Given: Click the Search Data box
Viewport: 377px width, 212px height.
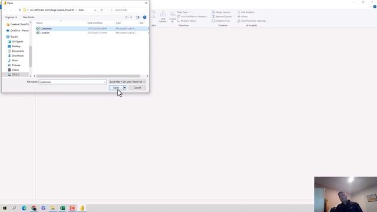Looking at the screenshot, I should tap(127, 10).
